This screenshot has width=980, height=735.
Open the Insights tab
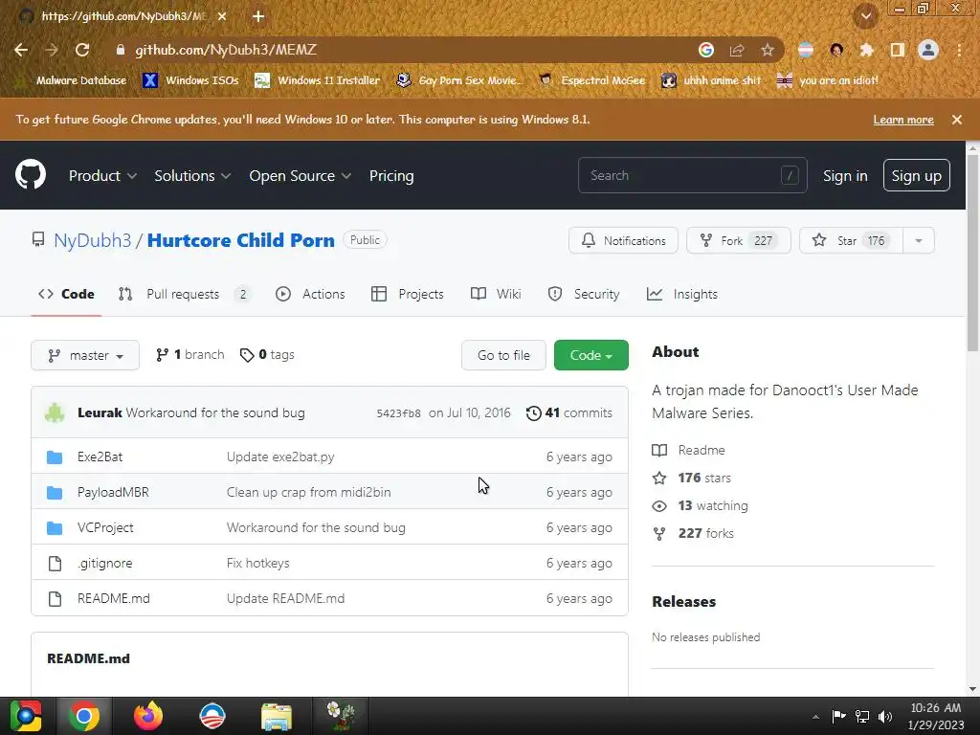tap(681, 295)
